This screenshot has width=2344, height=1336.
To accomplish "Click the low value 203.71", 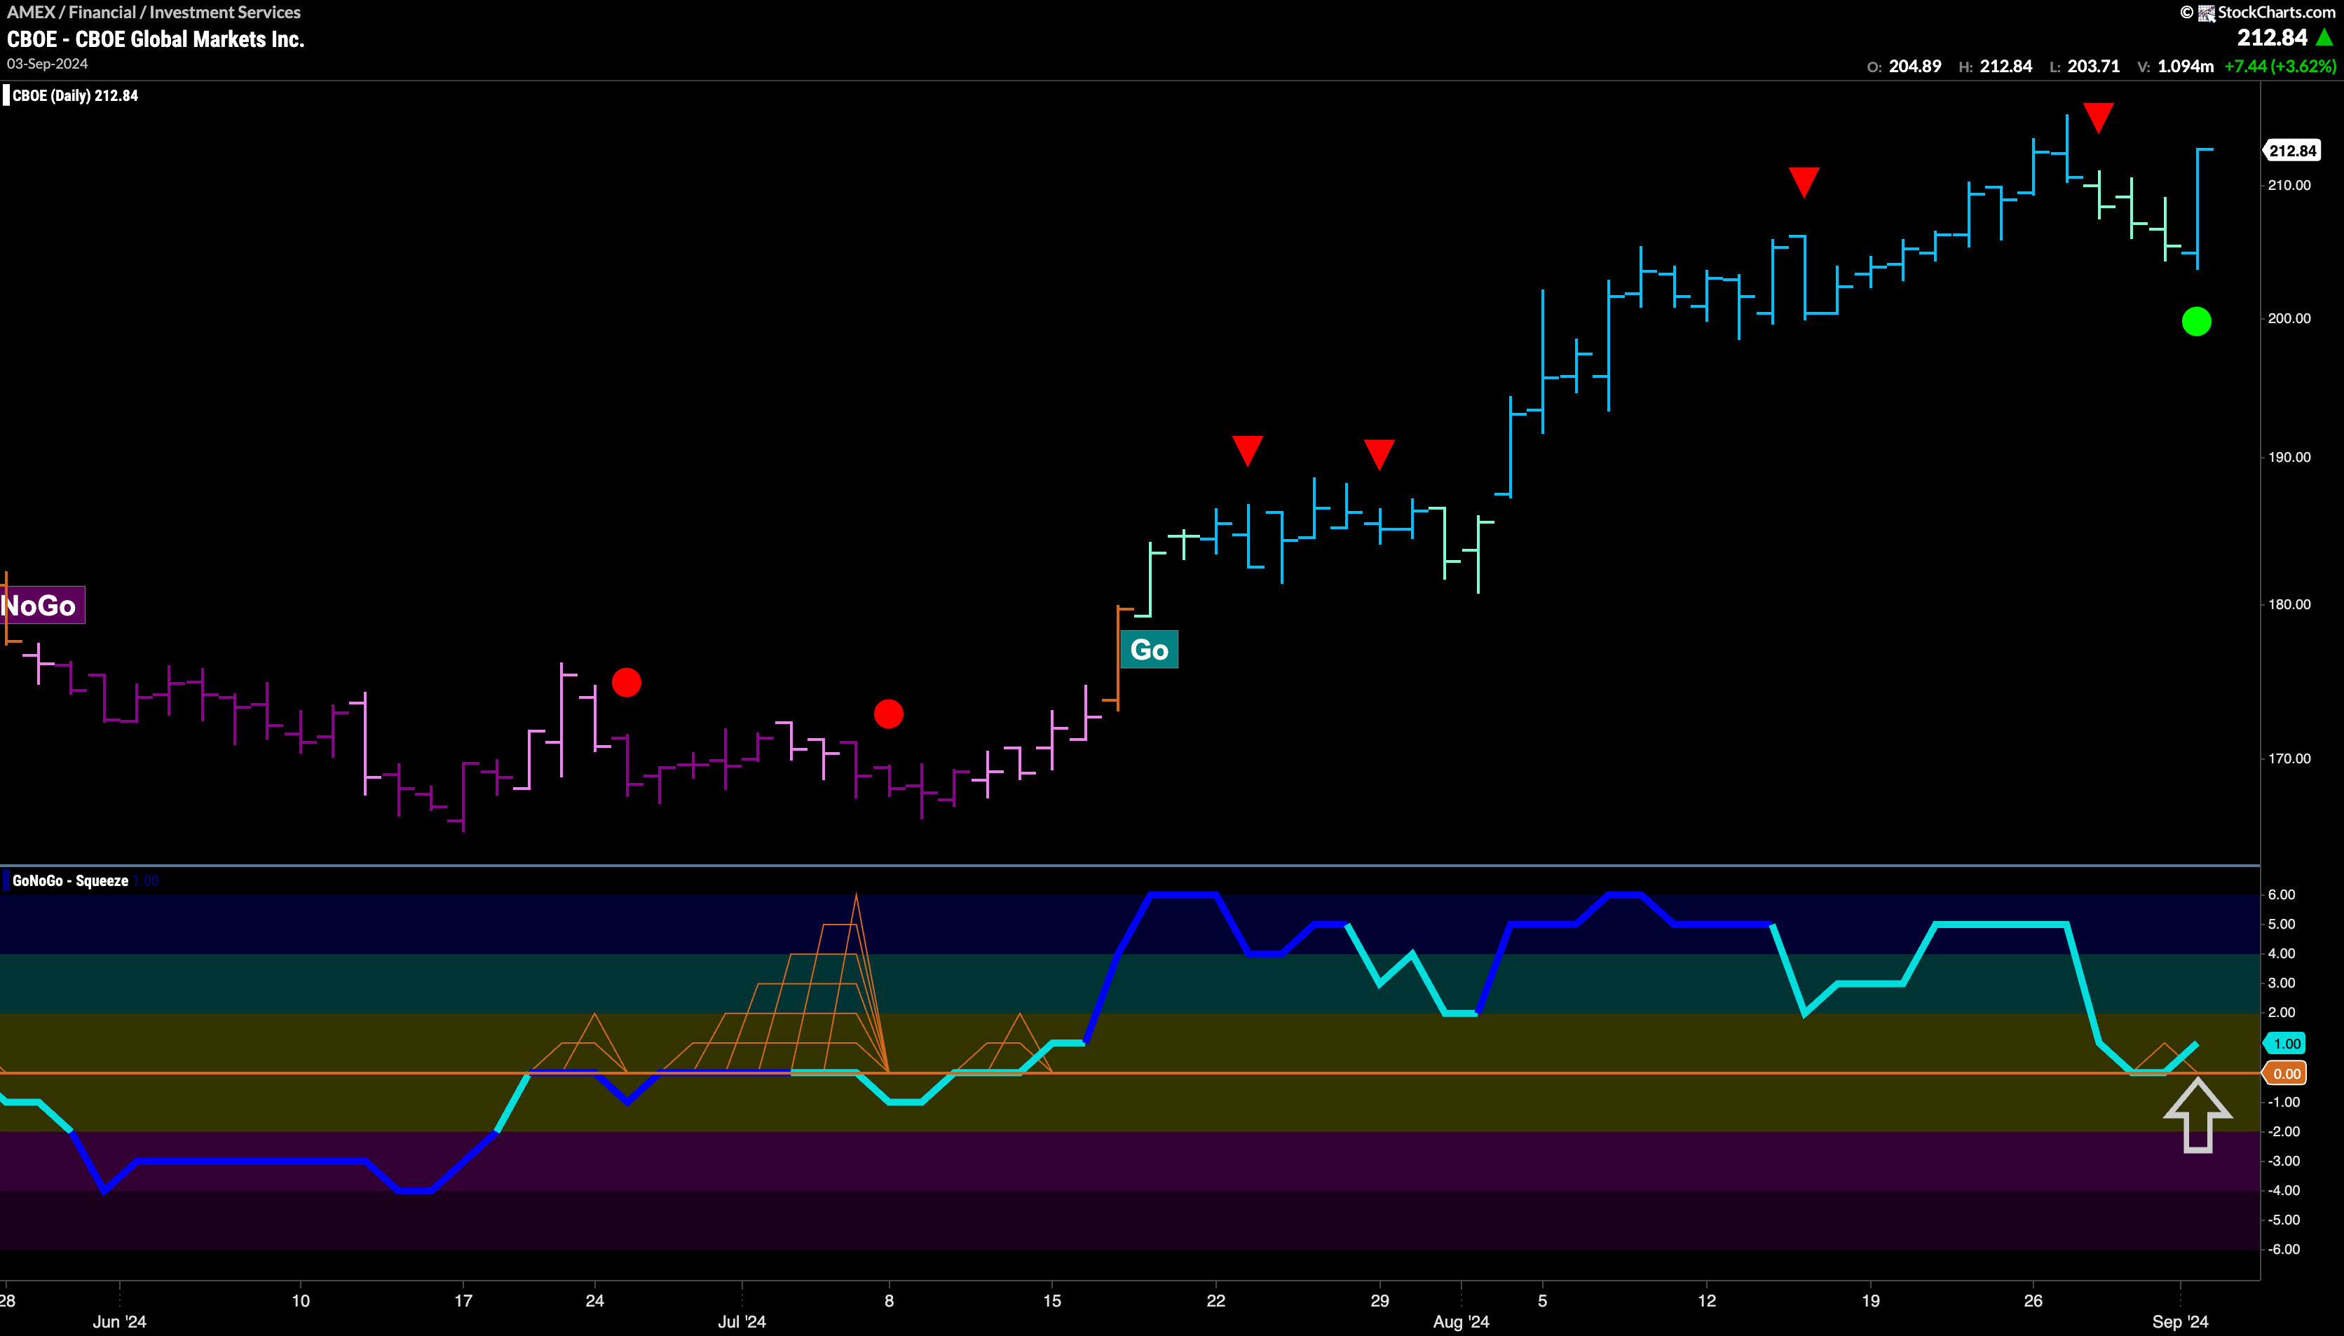I will click(2094, 66).
